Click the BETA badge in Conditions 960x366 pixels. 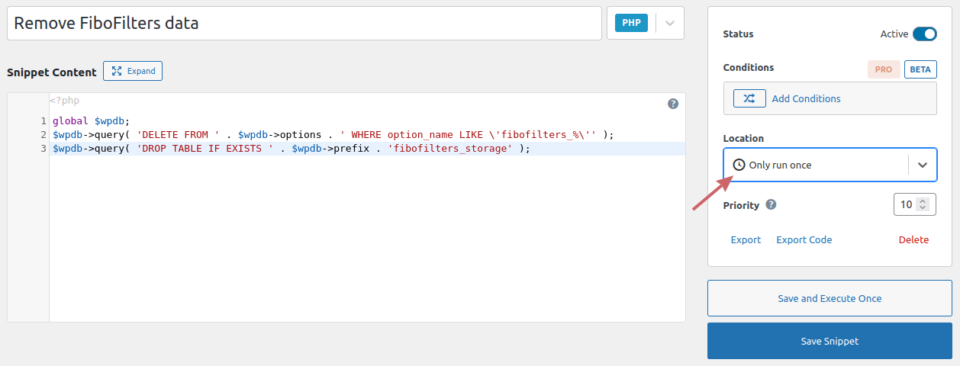click(x=920, y=69)
